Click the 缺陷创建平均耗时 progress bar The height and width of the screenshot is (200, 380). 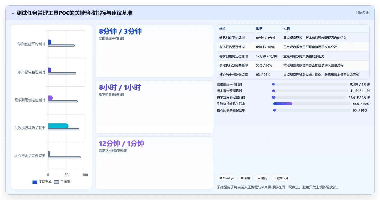coord(310,84)
